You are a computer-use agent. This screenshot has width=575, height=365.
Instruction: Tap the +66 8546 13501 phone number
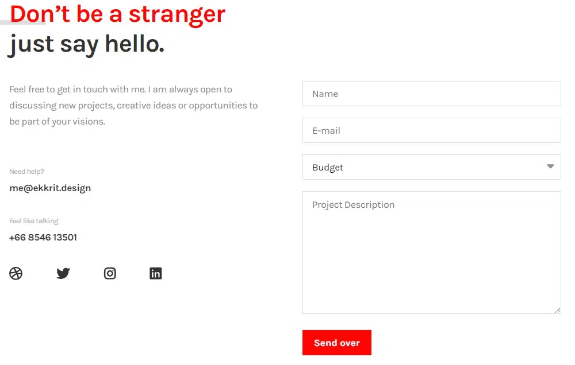pos(43,238)
